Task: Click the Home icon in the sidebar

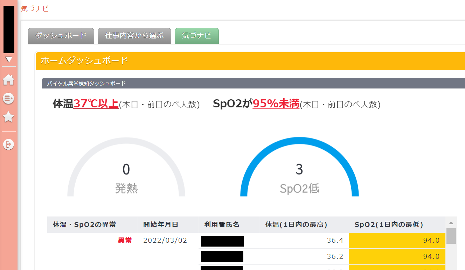Action: 8,80
